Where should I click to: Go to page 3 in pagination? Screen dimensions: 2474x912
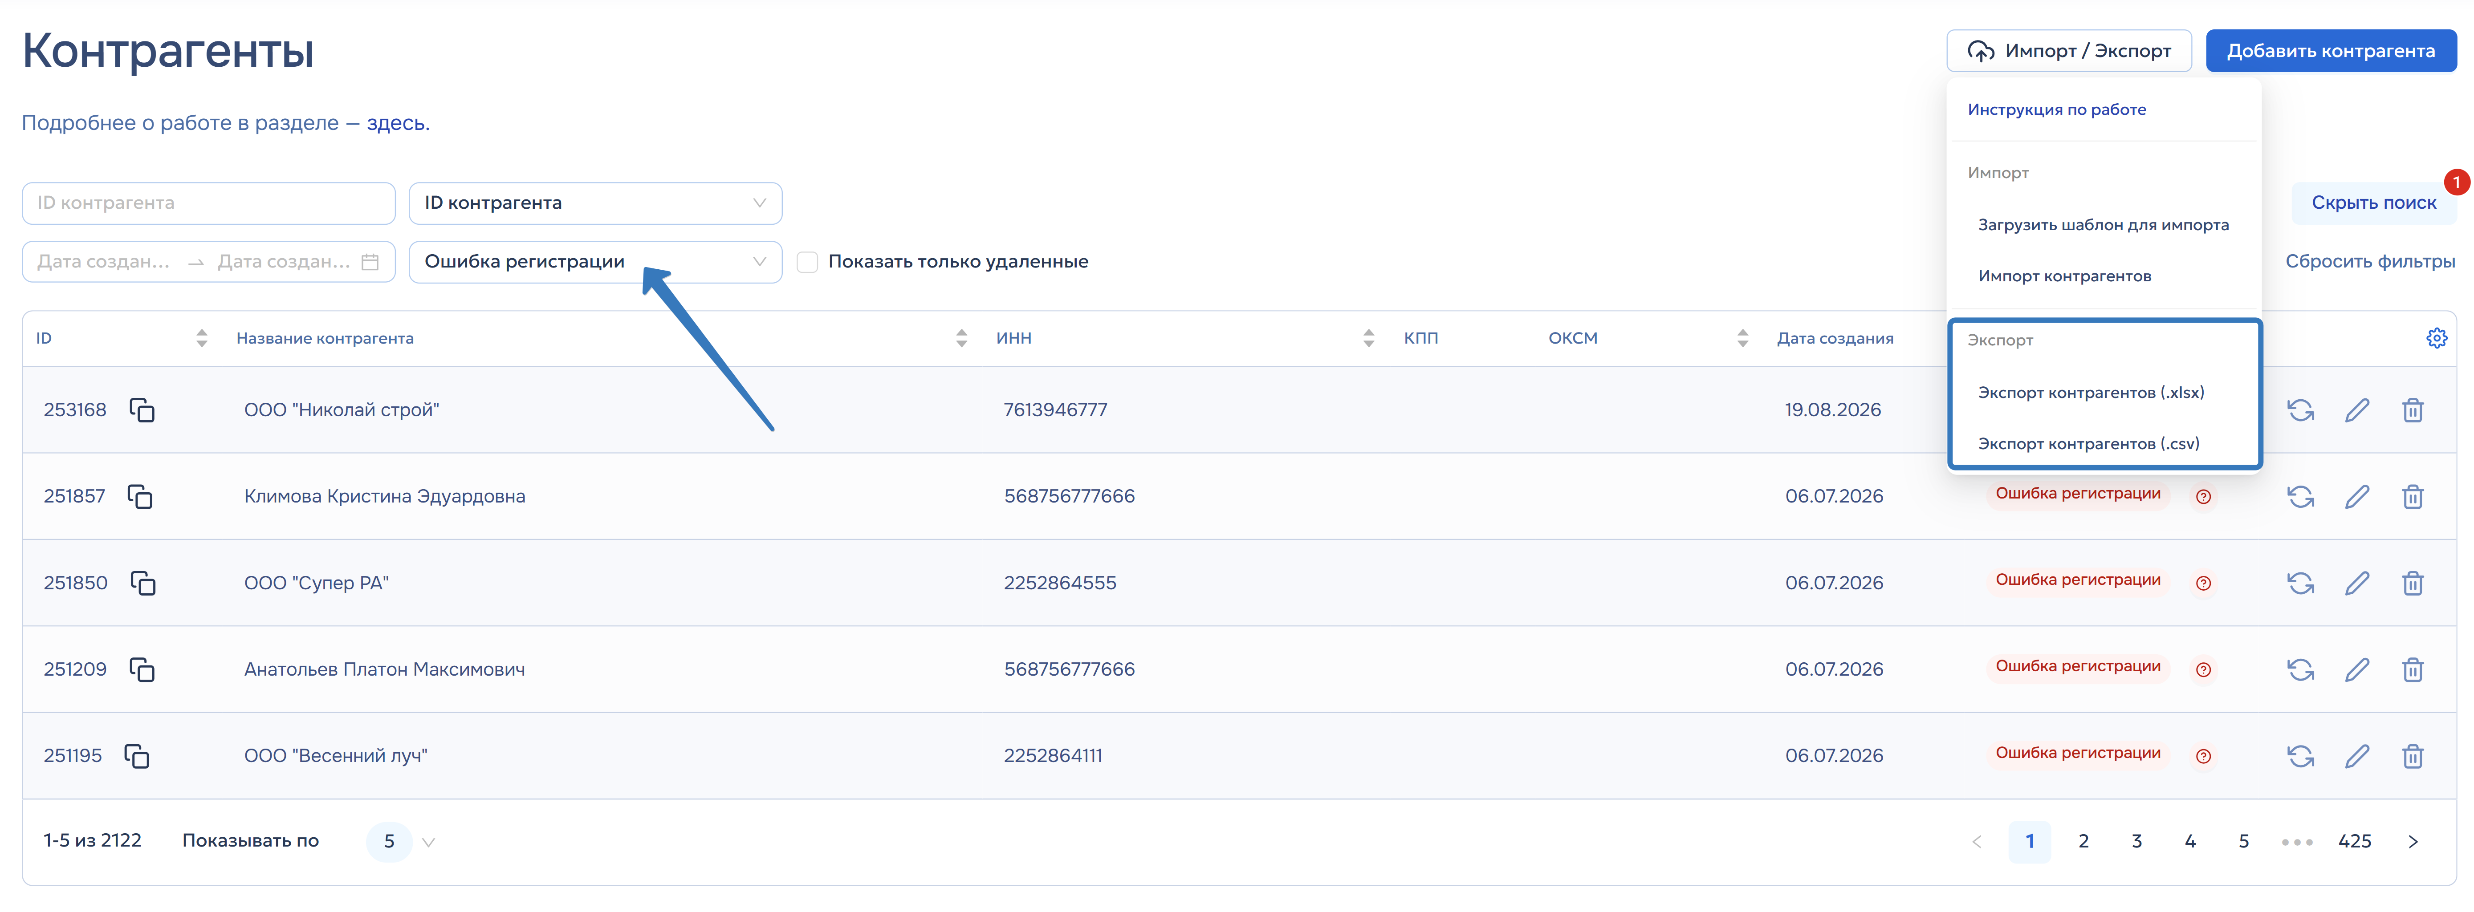coord(2137,842)
